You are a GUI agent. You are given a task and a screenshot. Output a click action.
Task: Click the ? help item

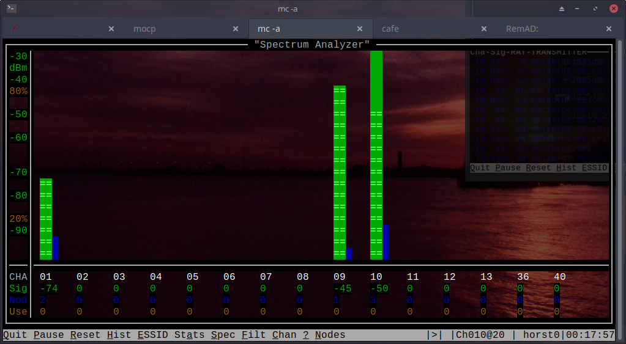coord(305,335)
